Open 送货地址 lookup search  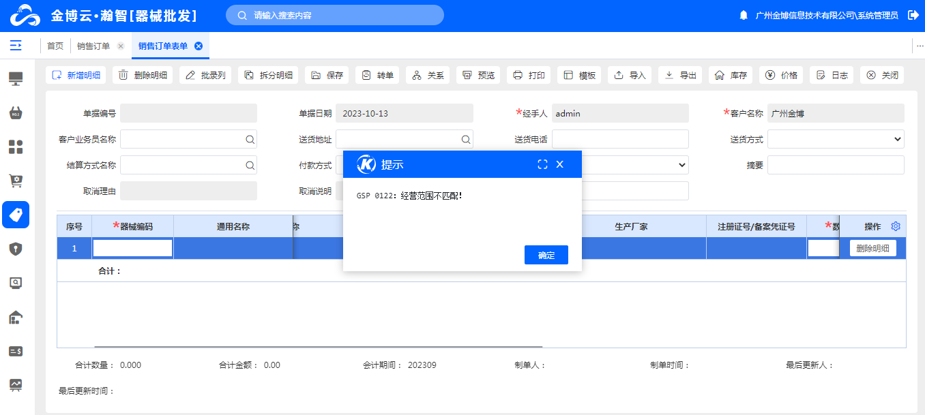[466, 139]
